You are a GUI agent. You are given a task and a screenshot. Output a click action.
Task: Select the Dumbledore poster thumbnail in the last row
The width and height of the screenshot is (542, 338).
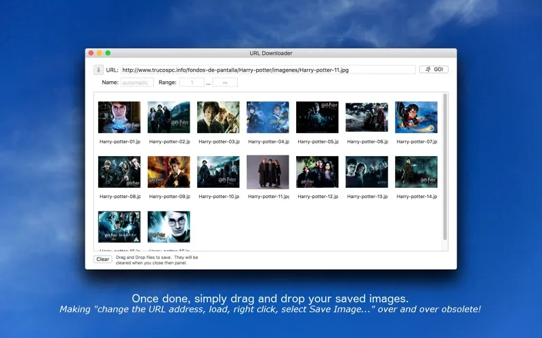119,226
